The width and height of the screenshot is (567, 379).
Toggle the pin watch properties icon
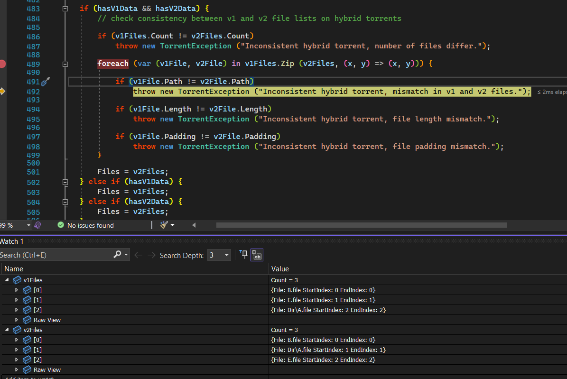(x=244, y=255)
